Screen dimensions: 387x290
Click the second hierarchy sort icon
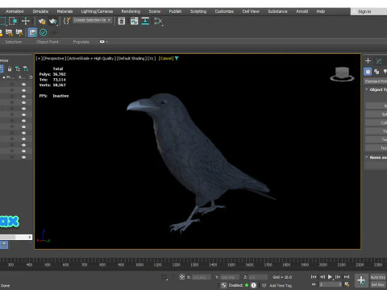click(26, 69)
